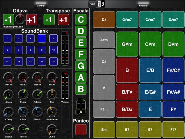Play the red B chord pad

click(x=127, y=70)
